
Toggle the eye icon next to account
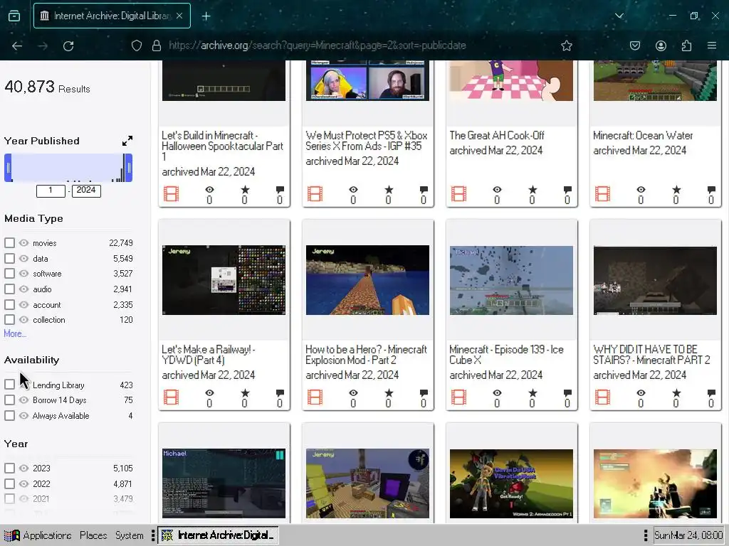(23, 304)
